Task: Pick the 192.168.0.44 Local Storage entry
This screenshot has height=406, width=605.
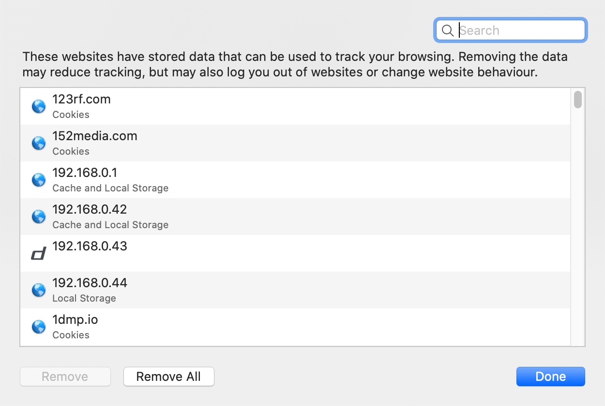Action: point(295,290)
